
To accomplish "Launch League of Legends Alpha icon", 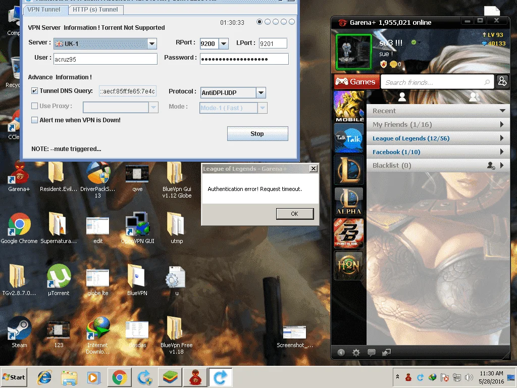I will coord(349,202).
